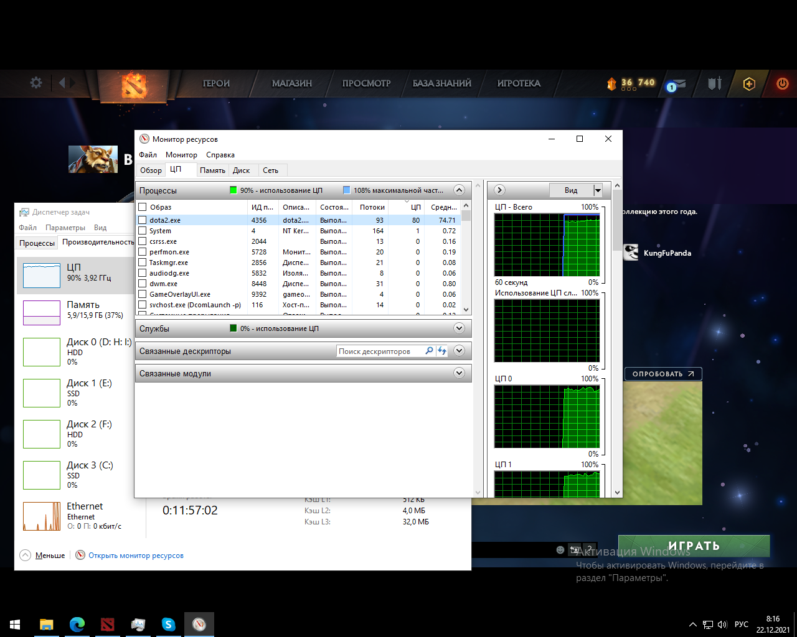The width and height of the screenshot is (797, 637).
Task: Check the Taskmgr.exe process checkbox
Action: coord(143,263)
